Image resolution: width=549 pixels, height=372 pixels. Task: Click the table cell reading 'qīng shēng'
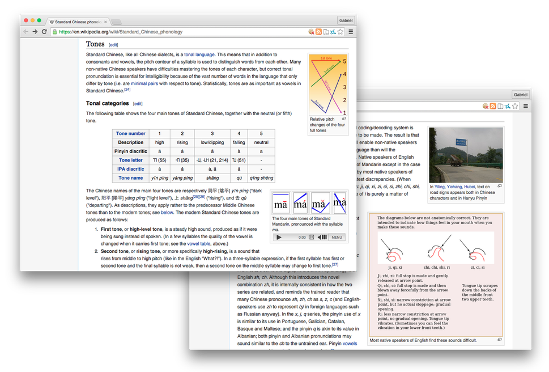[261, 178]
